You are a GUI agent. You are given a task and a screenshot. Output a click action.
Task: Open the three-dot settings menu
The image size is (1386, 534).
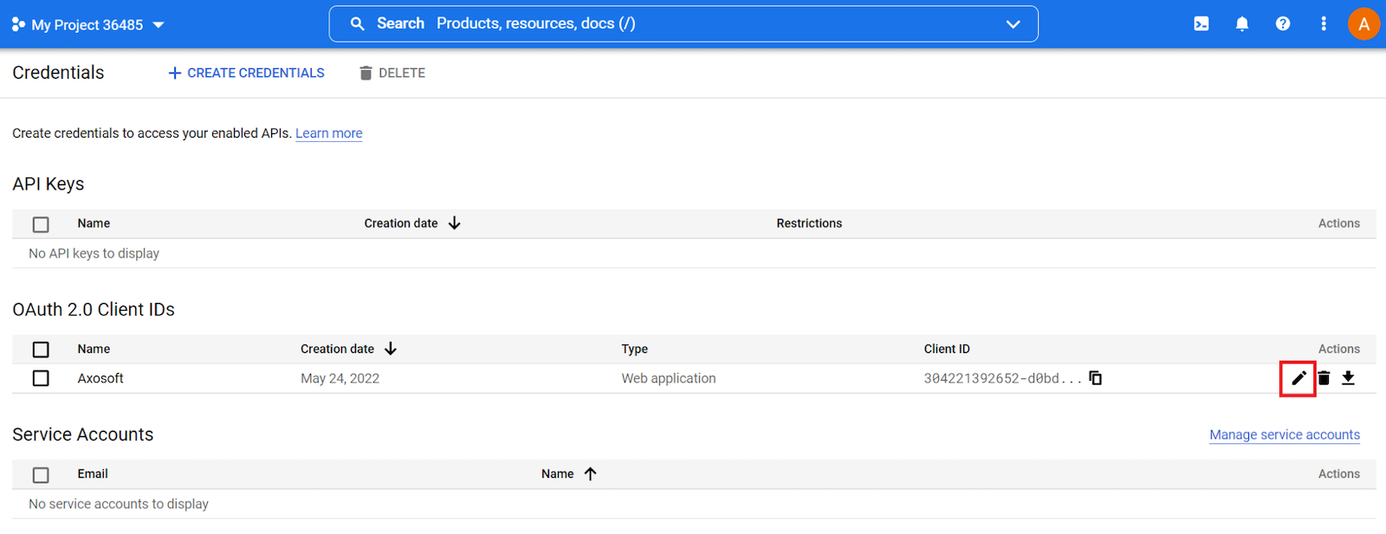pyautogui.click(x=1323, y=24)
